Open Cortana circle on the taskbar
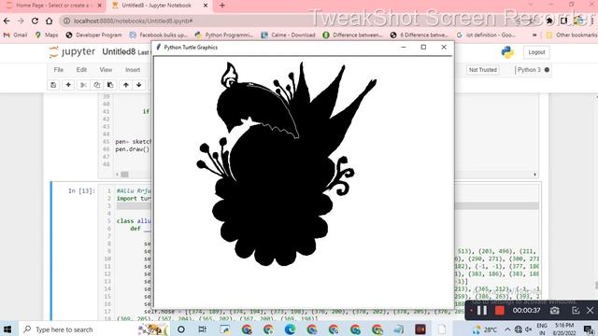This screenshot has width=598, height=336. tap(181, 329)
